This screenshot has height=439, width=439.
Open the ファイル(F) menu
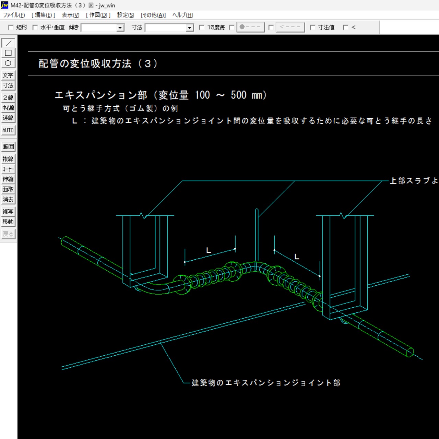tap(14, 15)
